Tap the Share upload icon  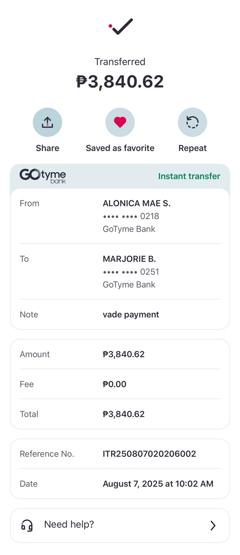[47, 122]
